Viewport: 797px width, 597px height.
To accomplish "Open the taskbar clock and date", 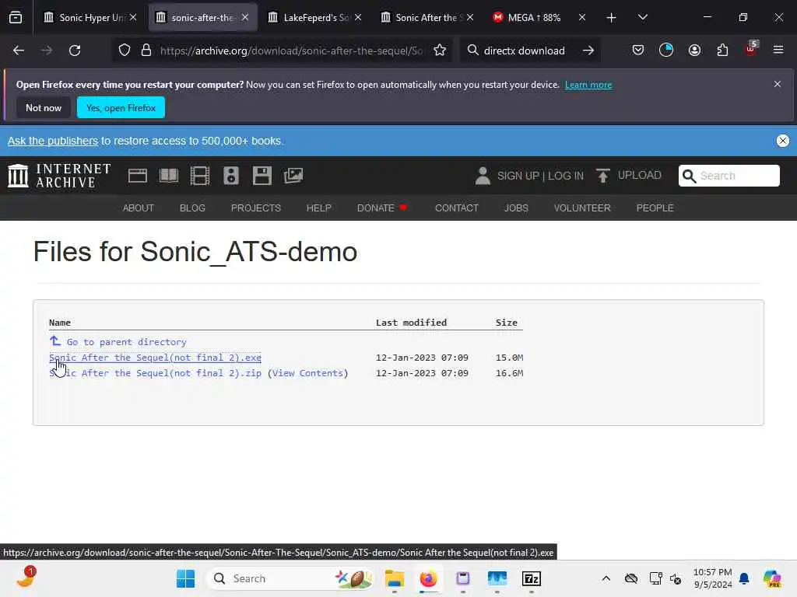I will pyautogui.click(x=713, y=578).
